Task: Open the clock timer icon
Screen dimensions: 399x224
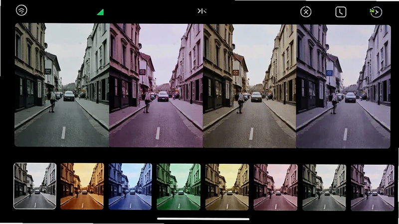Action: [341, 12]
